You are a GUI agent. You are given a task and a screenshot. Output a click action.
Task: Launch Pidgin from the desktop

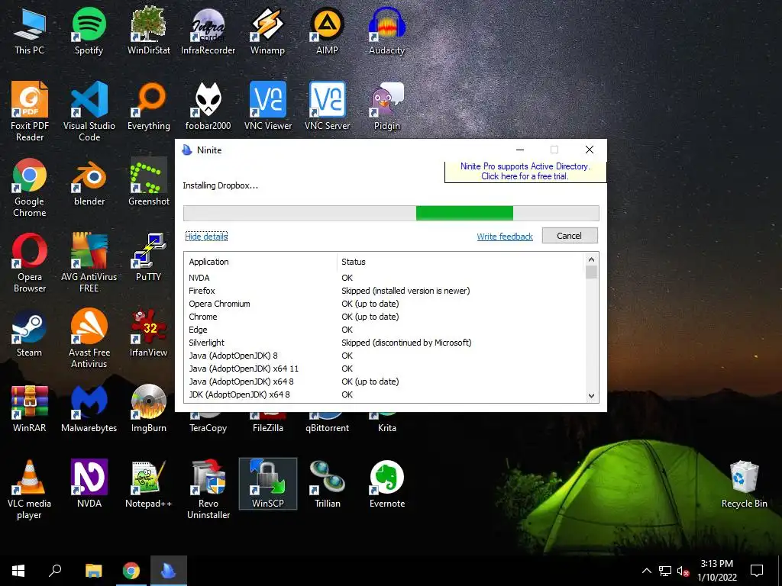[x=386, y=107]
